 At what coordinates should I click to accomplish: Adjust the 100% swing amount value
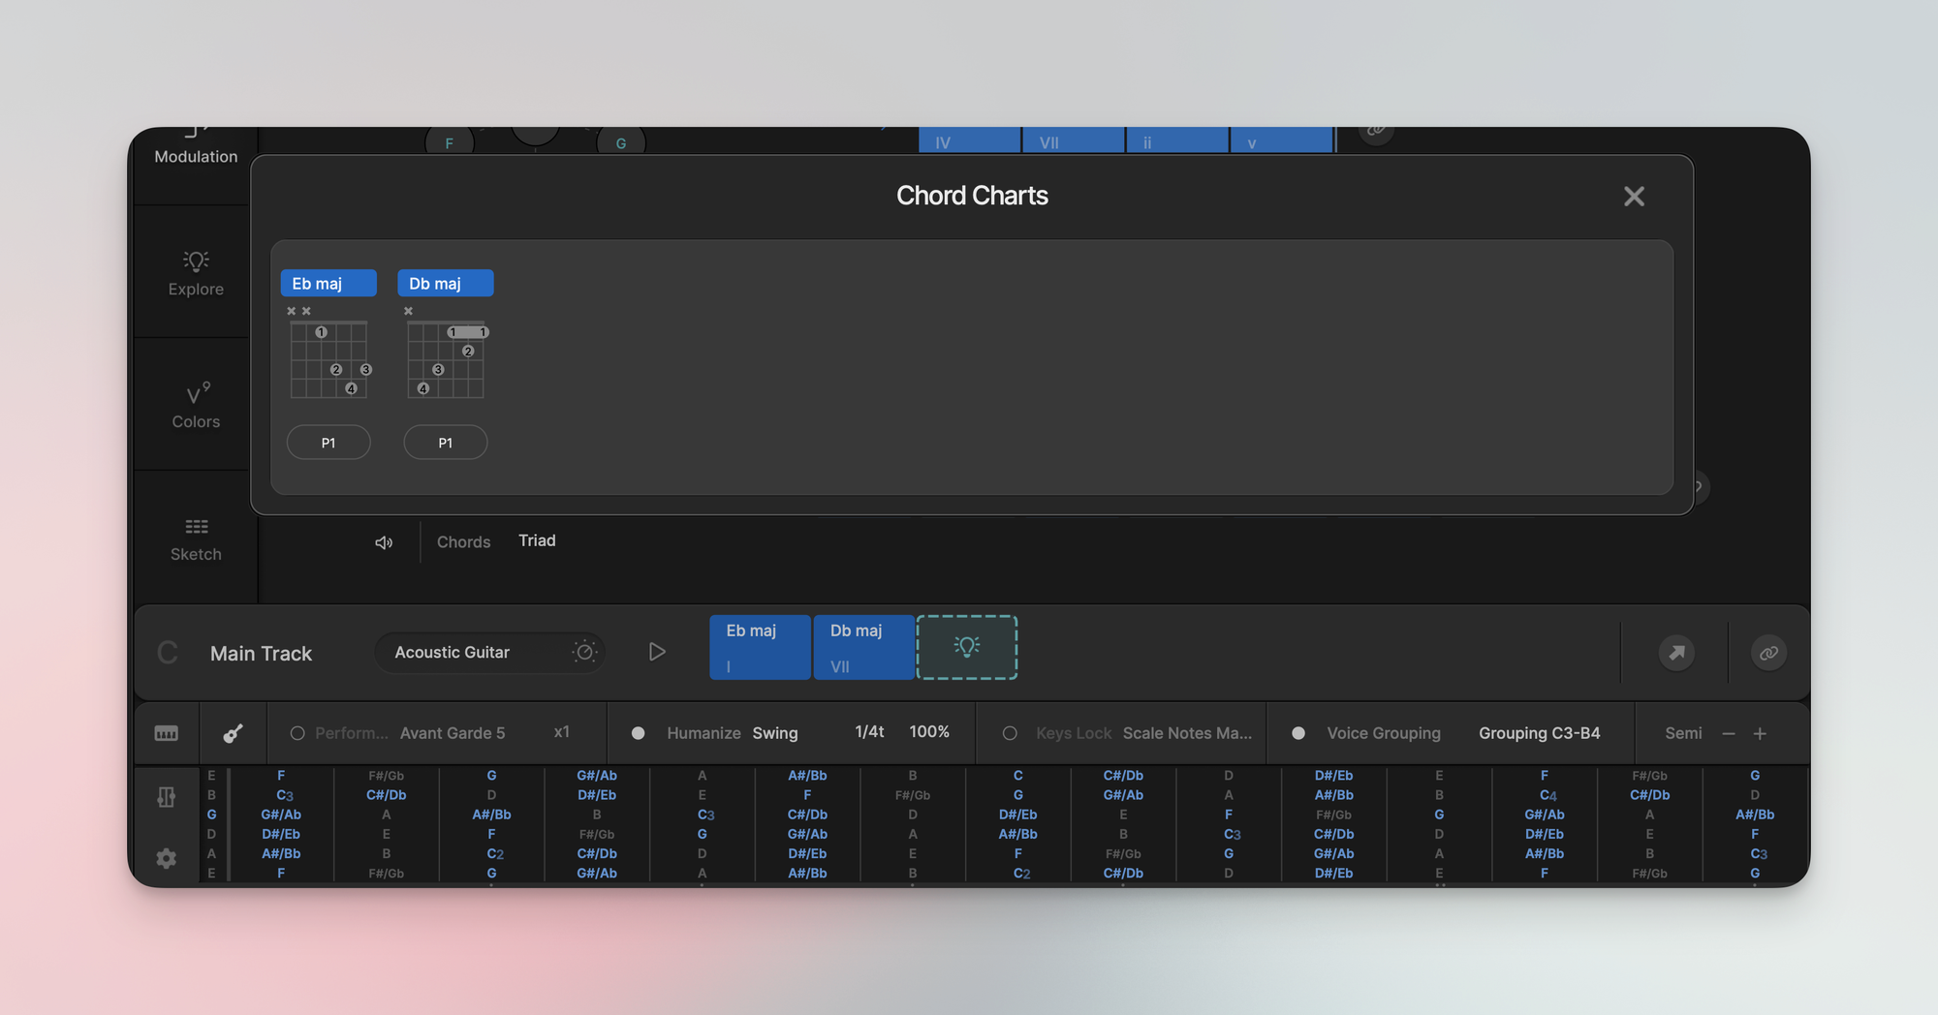click(x=929, y=732)
